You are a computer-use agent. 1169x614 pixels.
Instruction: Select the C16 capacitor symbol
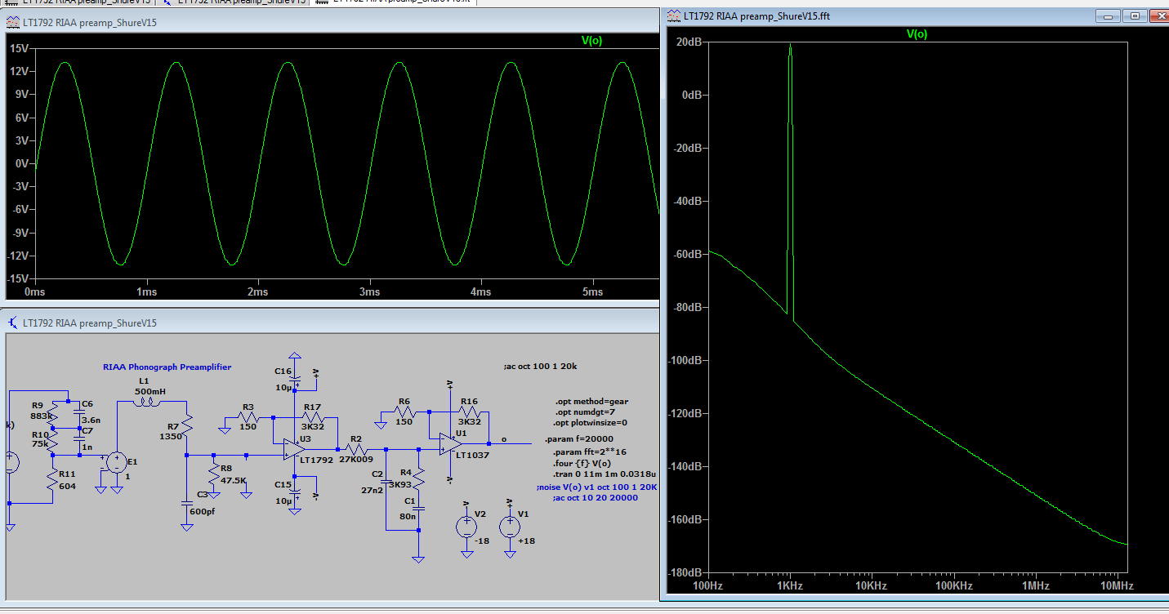(296, 378)
